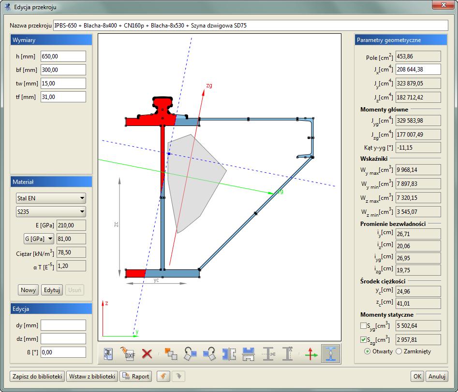Mirror element about vertical axis
Image resolution: width=458 pixels, height=392 pixels.
point(229,354)
